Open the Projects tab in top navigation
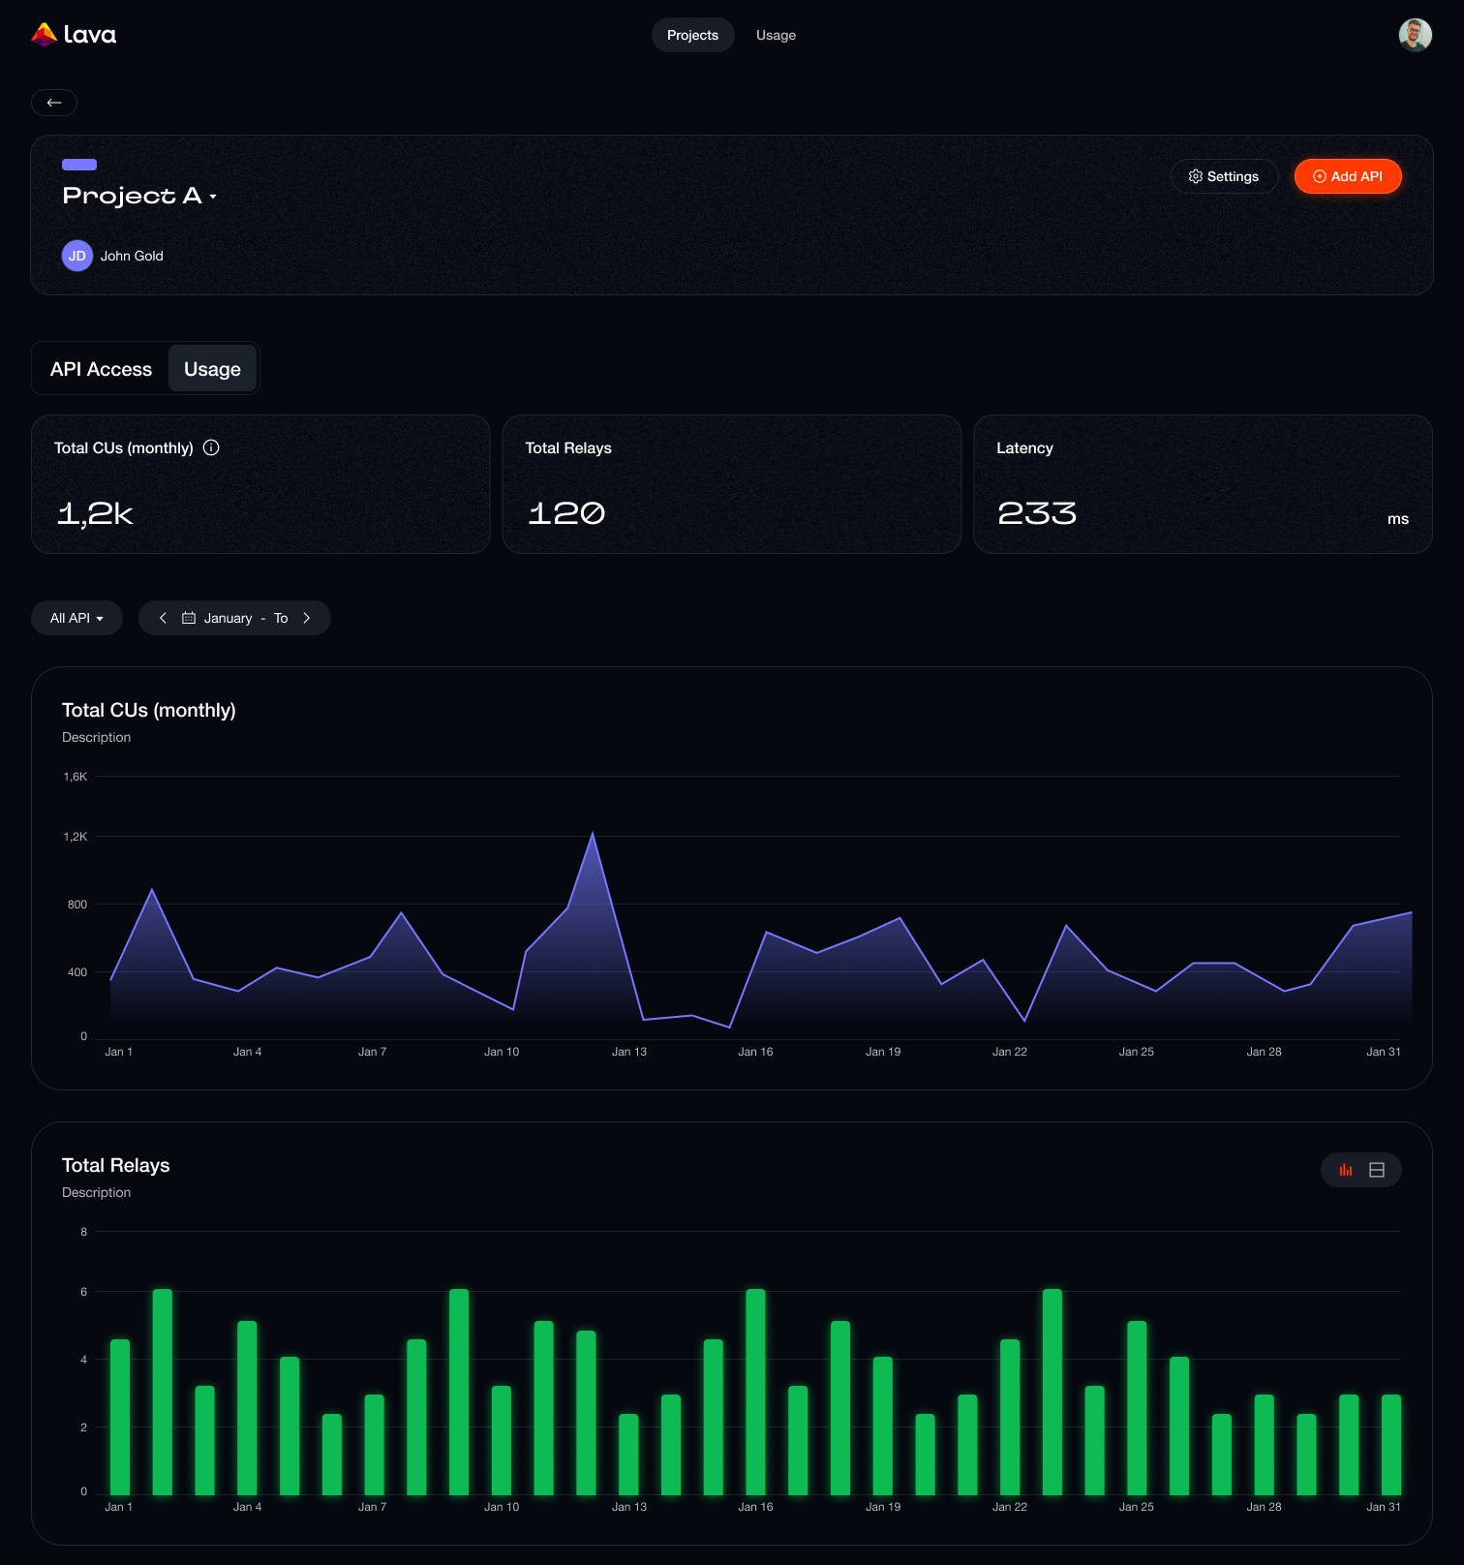The width and height of the screenshot is (1464, 1565). point(692,35)
